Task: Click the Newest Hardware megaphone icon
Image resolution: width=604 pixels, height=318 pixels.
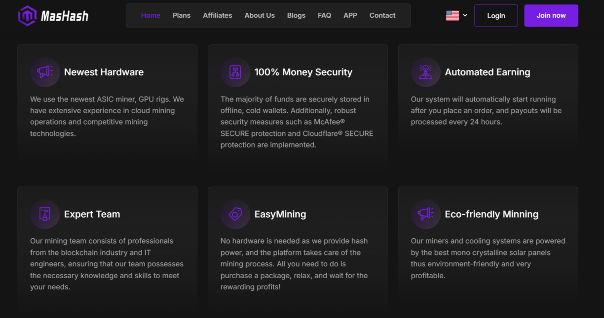Action: (45, 72)
